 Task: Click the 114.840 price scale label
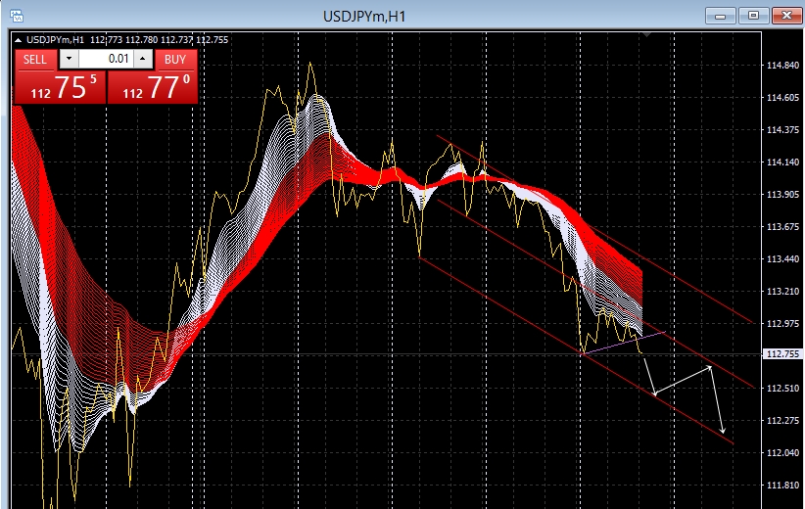coord(782,66)
